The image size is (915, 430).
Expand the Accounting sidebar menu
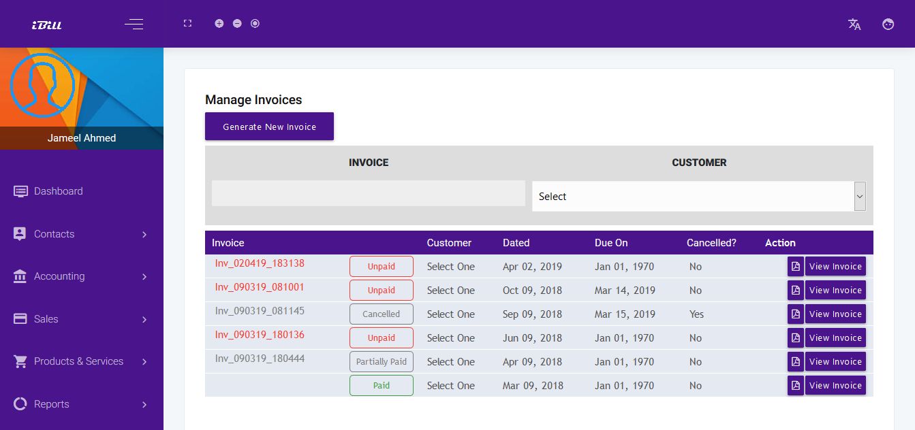click(59, 276)
